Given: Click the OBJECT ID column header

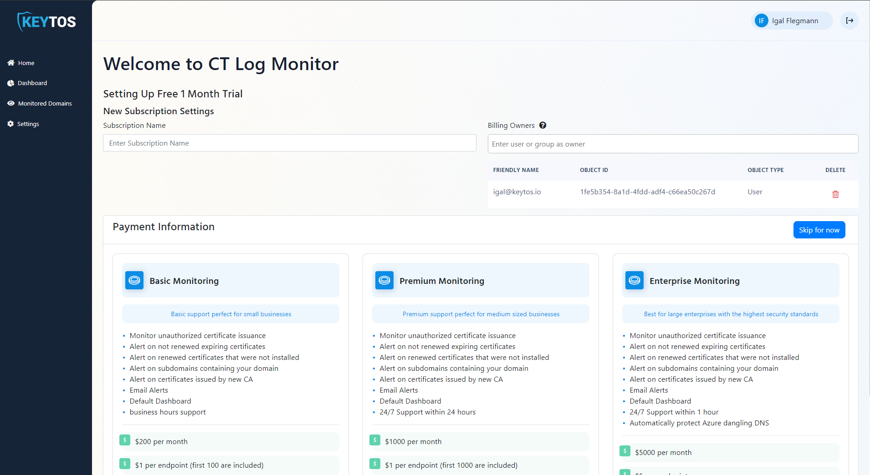Looking at the screenshot, I should click(x=594, y=170).
